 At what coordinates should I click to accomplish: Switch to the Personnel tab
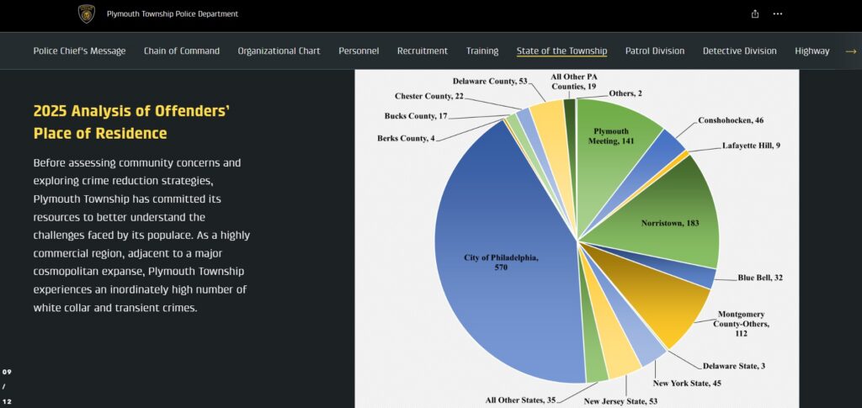359,51
